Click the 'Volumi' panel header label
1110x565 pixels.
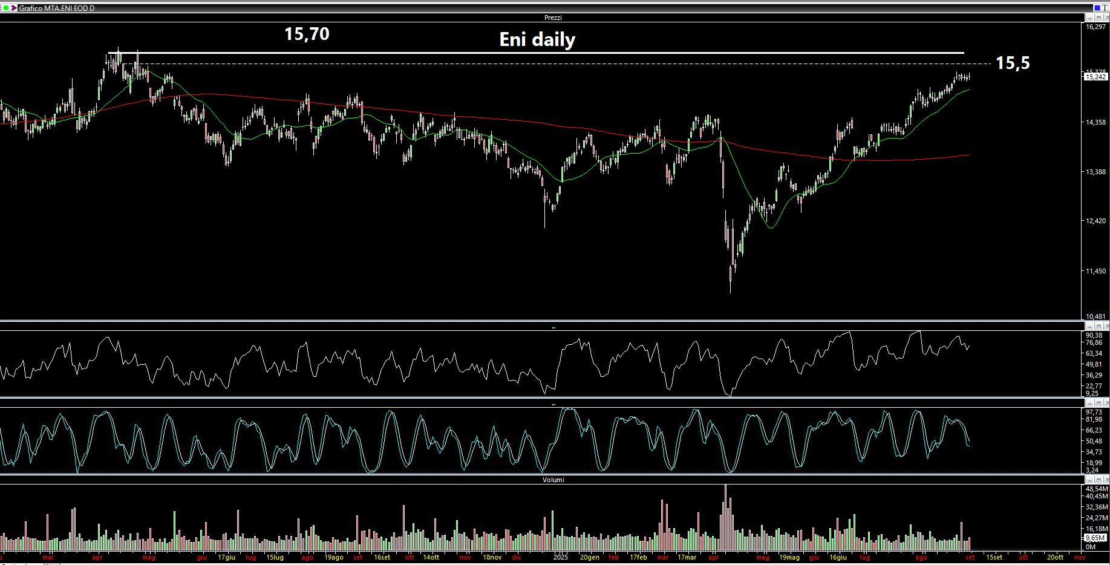tap(553, 480)
